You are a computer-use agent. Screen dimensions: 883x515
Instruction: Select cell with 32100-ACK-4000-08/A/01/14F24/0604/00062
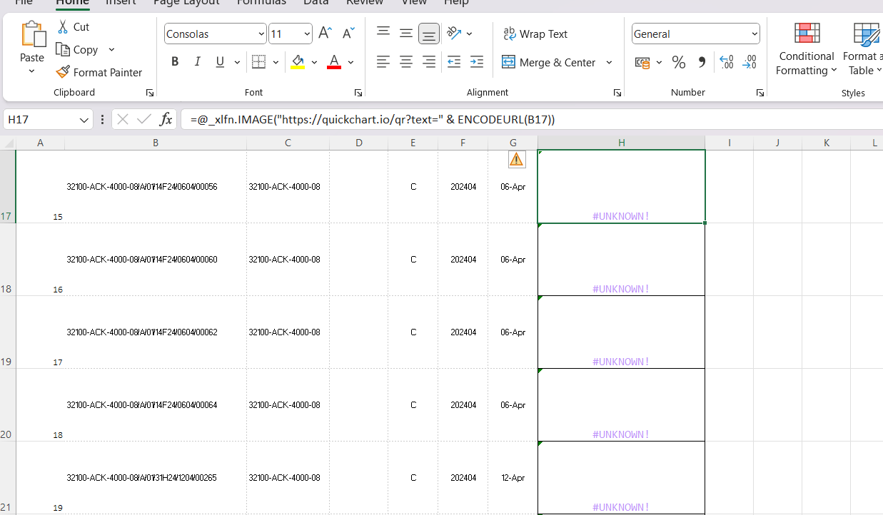point(156,332)
